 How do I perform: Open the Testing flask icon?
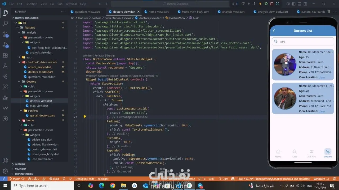[5, 66]
